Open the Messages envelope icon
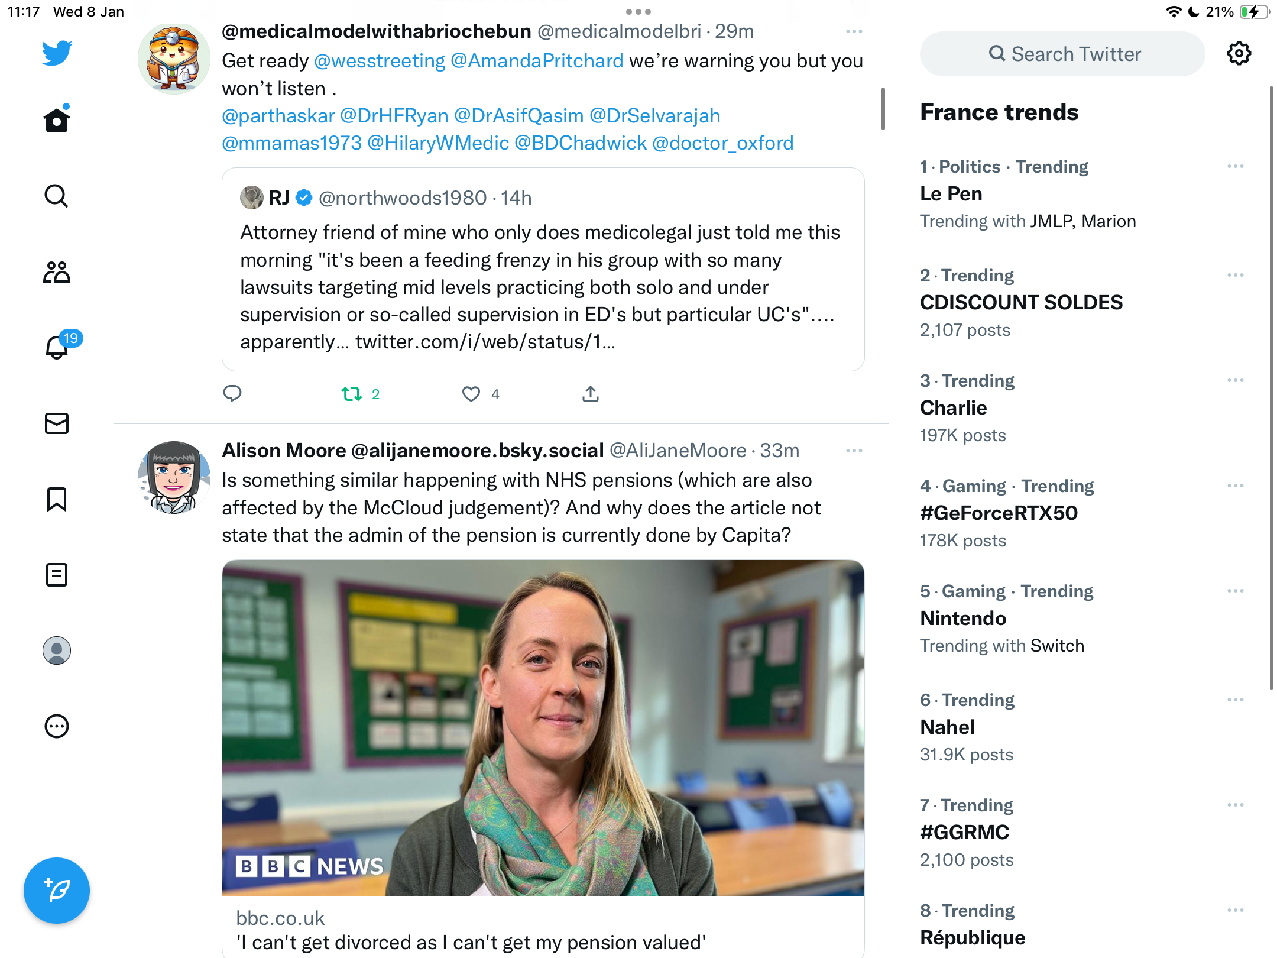This screenshot has width=1277, height=958. (57, 423)
